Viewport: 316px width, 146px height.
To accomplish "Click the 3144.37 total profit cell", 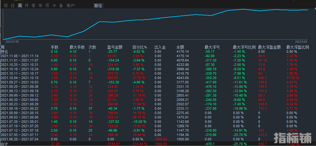I will (x=114, y=144).
